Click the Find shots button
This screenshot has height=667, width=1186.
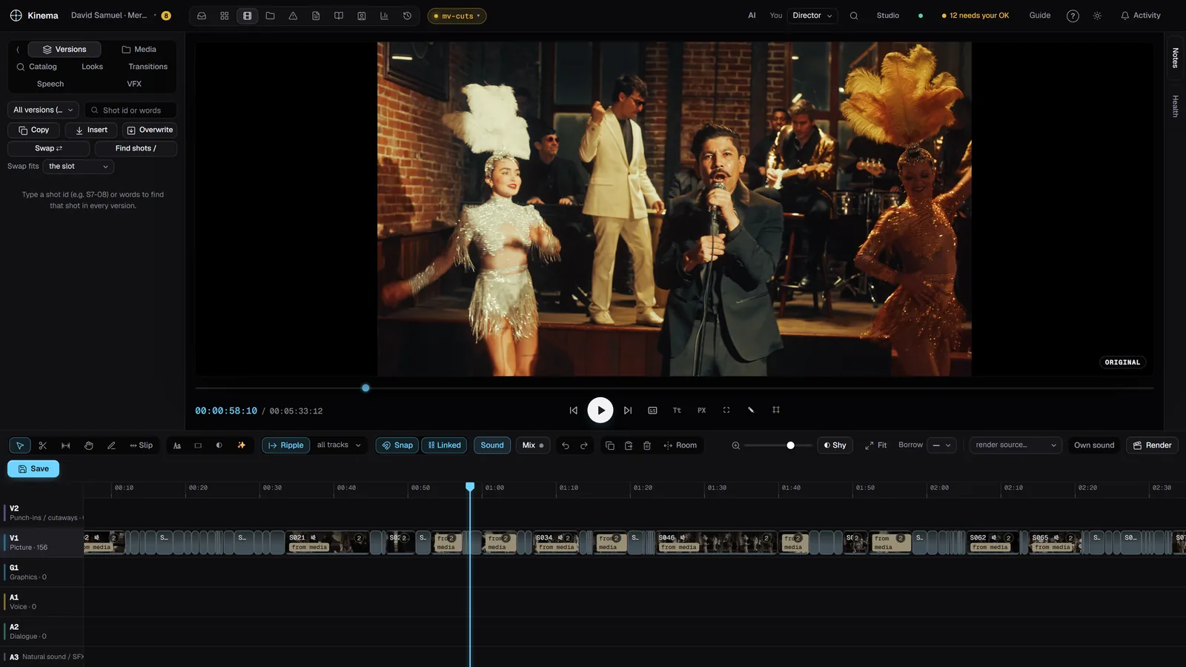136,149
